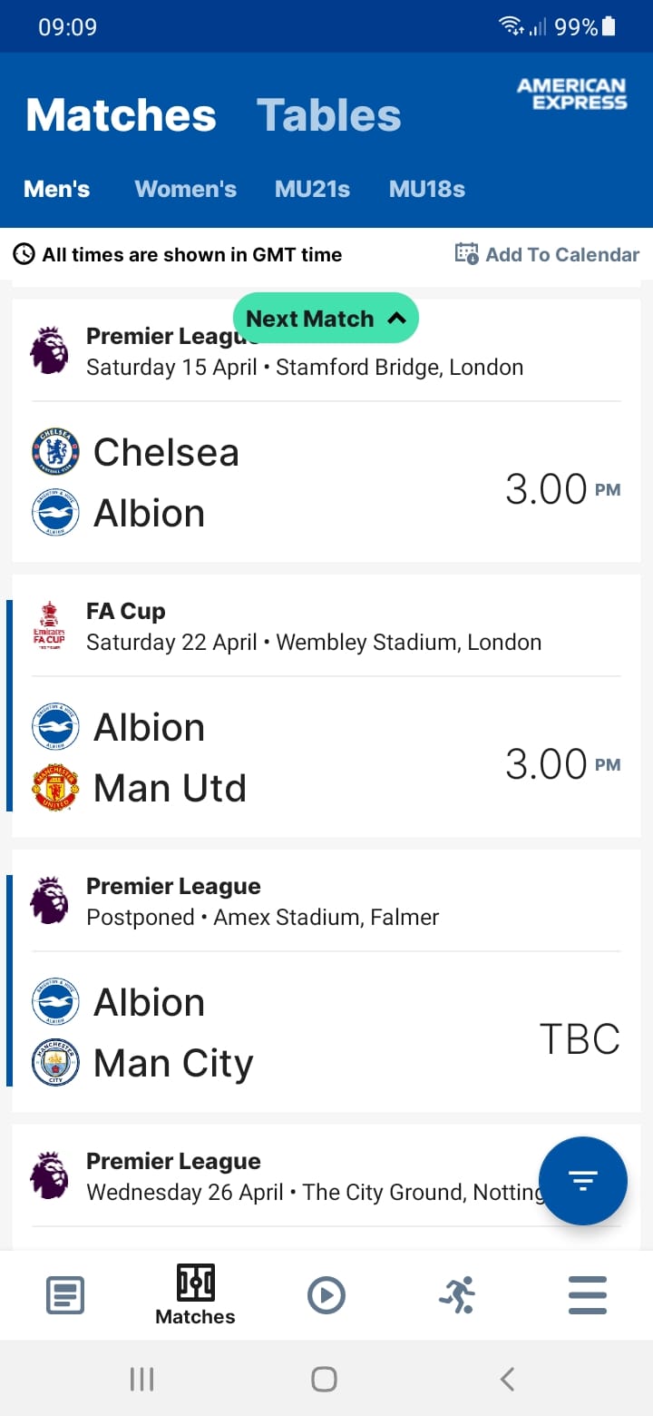
Task: Open the running player icon tab
Action: click(457, 1294)
